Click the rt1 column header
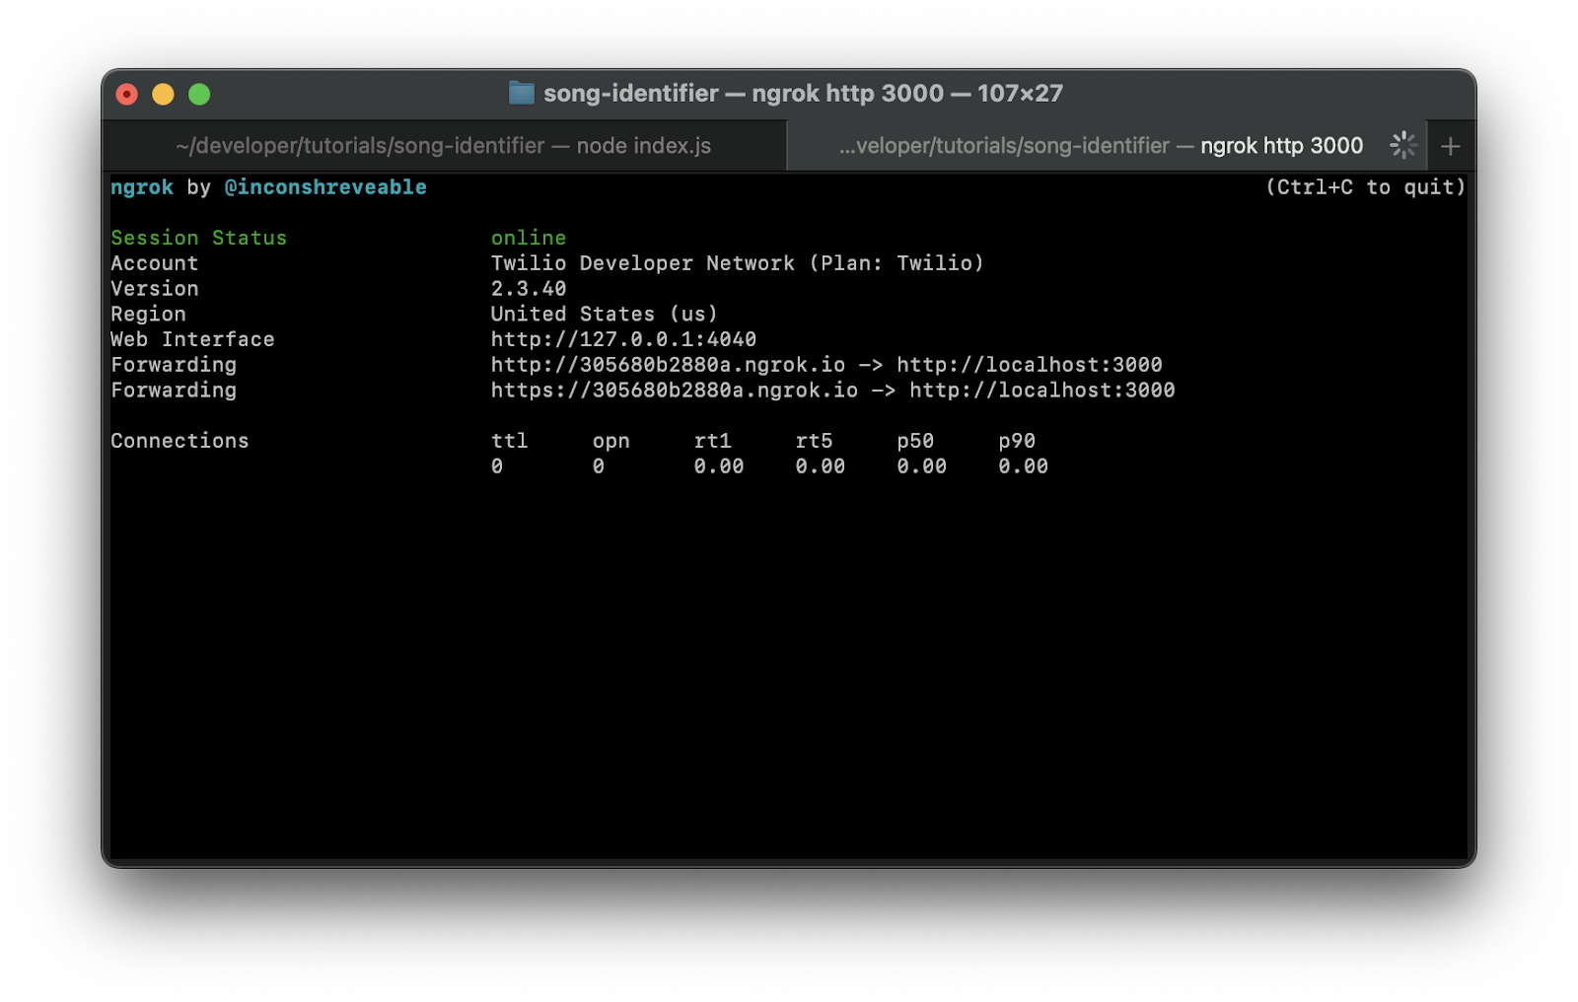The image size is (1578, 1002). point(712,441)
